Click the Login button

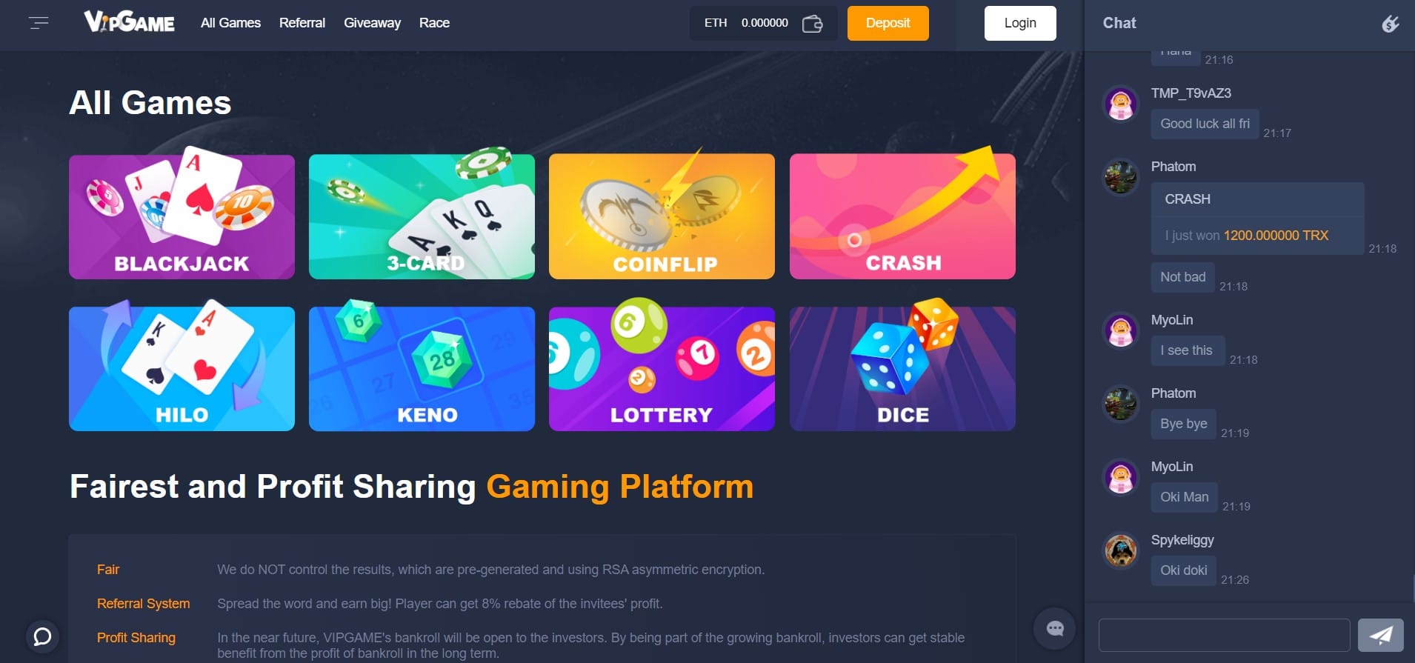[1020, 23]
